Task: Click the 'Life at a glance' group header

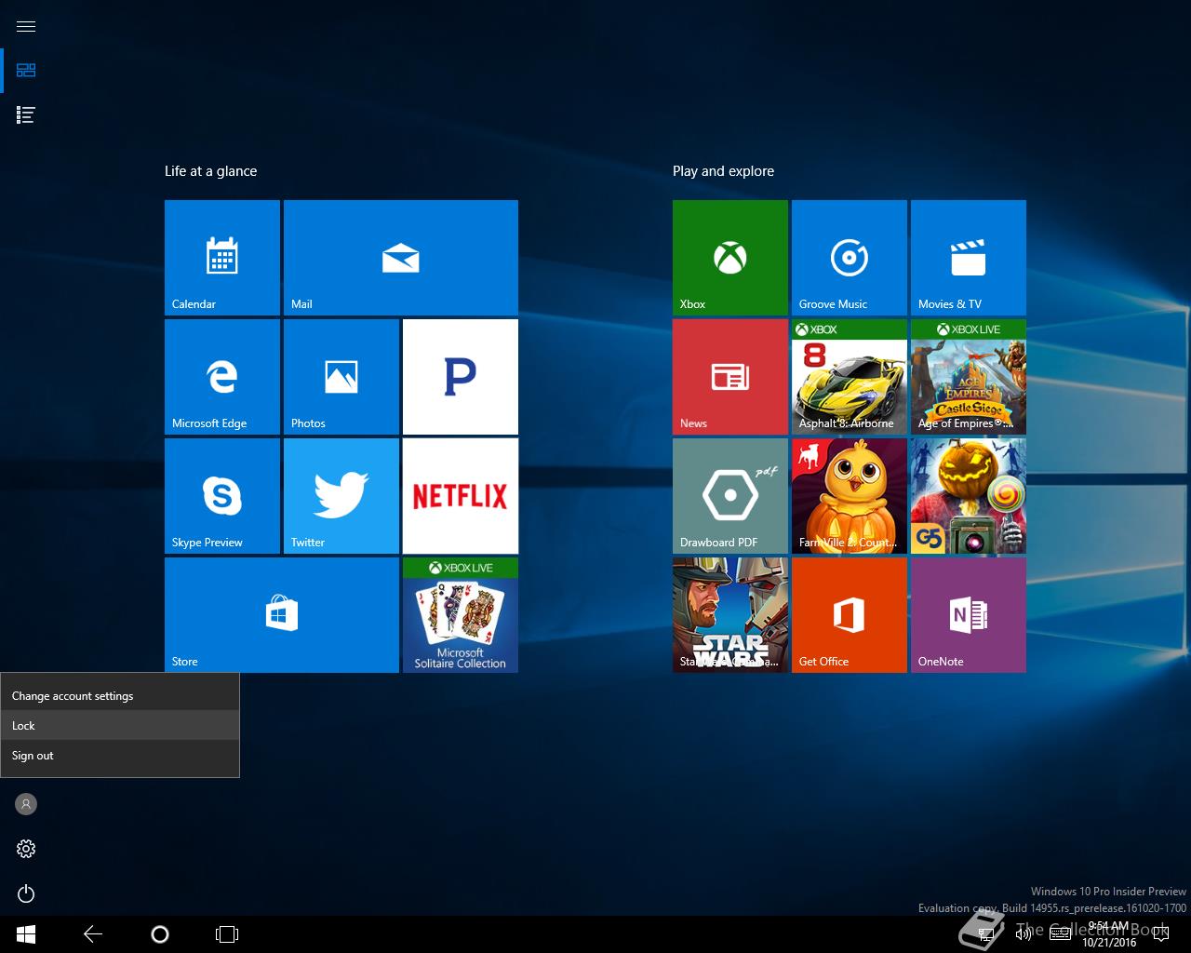Action: (210, 171)
